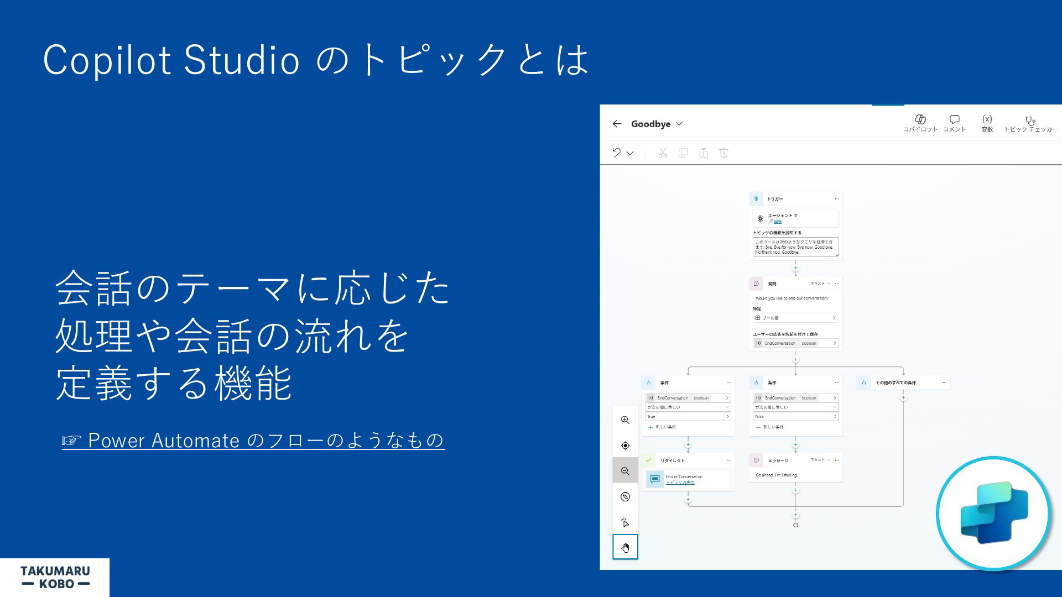Open more options on the true 条件 node
The width and height of the screenshot is (1062, 597).
click(729, 383)
